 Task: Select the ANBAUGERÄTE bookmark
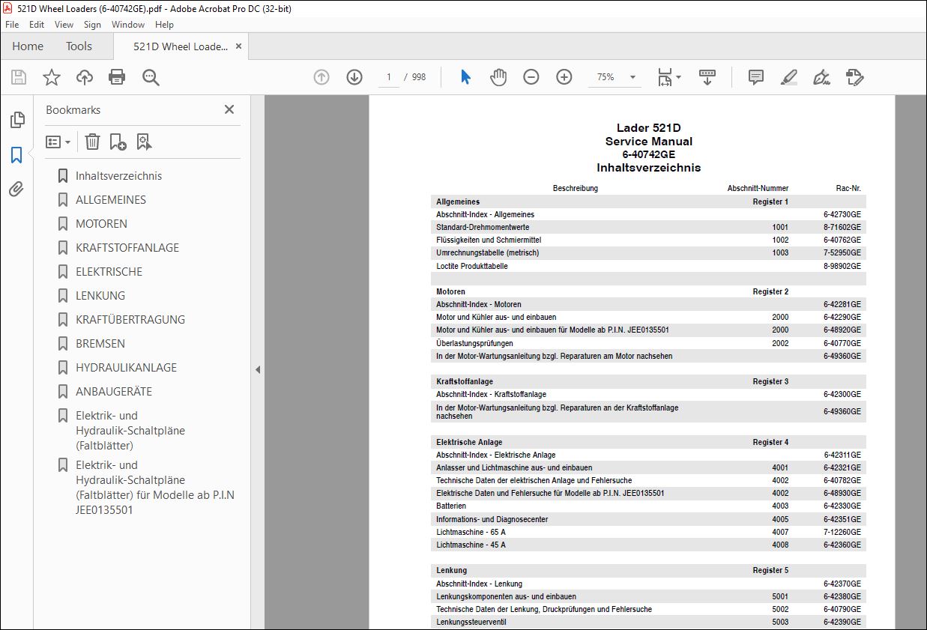114,392
